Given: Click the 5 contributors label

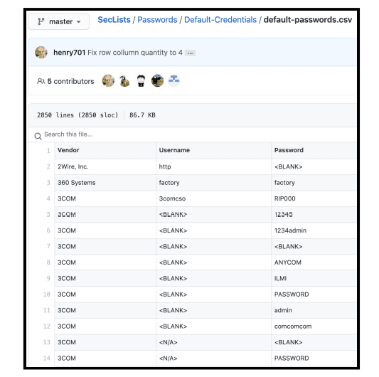Looking at the screenshot, I should [70, 81].
